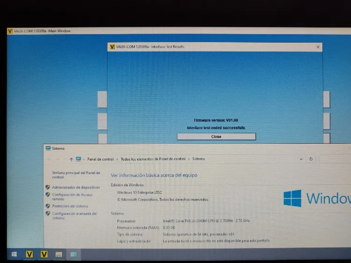Click shield icon beside Administrador de dispositivos
This screenshot has width=351, height=263.
[x=48, y=187]
